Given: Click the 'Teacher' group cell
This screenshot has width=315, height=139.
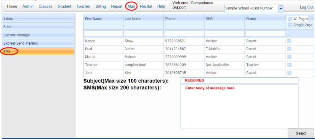Looking at the screenshot, I should pyautogui.click(x=265, y=65).
